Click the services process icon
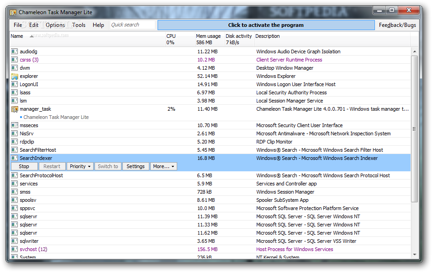The width and height of the screenshot is (432, 272). (14, 184)
